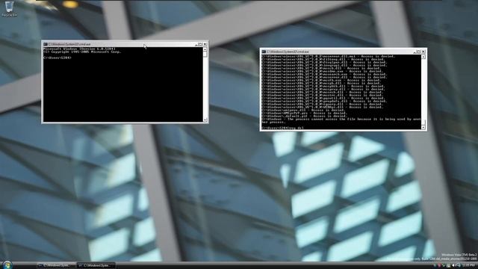Image resolution: width=478 pixels, height=269 pixels.
Task: Click scroll down arrow in right cmd window
Action: 423,128
